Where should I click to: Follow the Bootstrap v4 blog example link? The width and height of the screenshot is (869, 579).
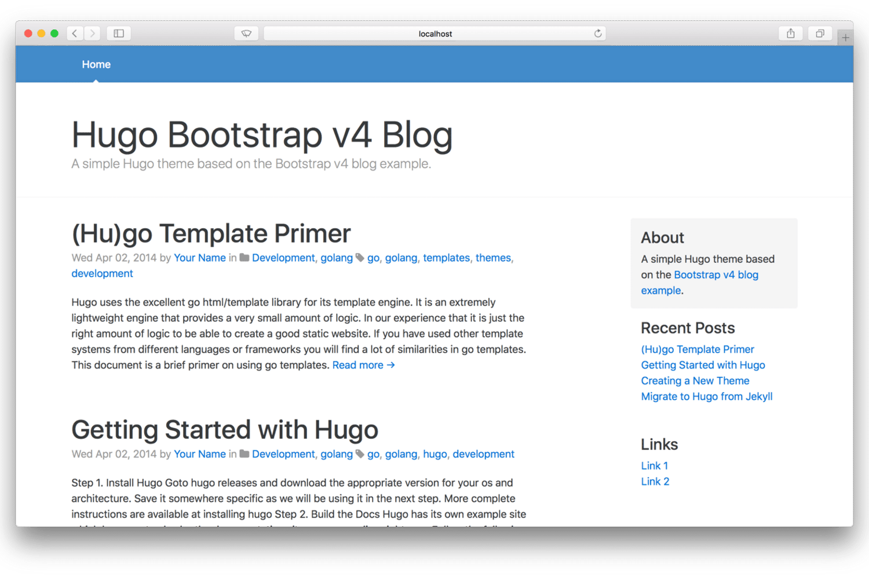(x=716, y=274)
